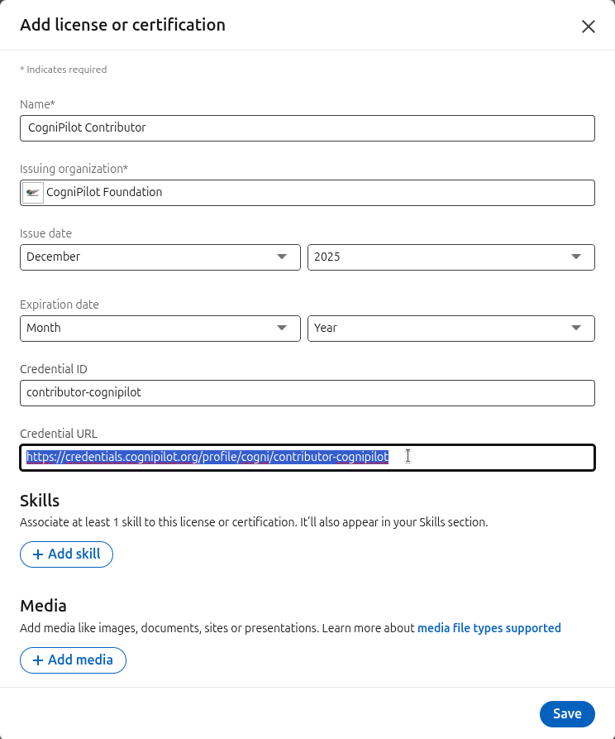Click the highlighted Credential URL field

point(307,456)
